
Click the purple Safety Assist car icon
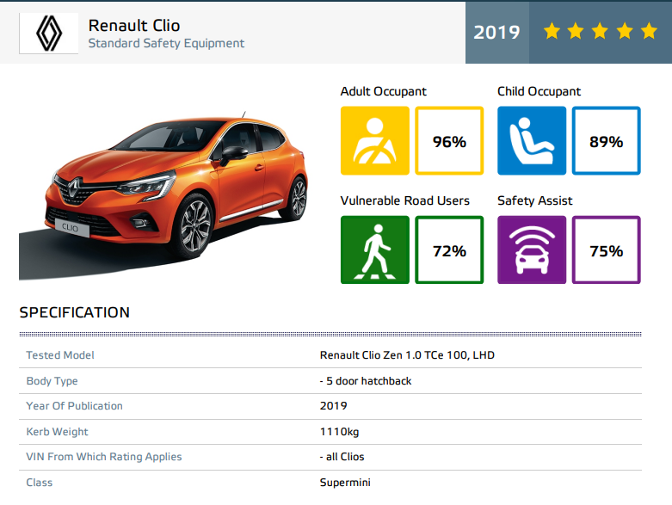click(x=532, y=249)
